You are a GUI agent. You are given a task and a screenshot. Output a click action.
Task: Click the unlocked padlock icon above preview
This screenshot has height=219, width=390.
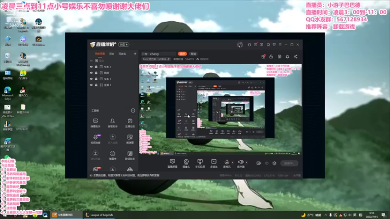point(271,56)
